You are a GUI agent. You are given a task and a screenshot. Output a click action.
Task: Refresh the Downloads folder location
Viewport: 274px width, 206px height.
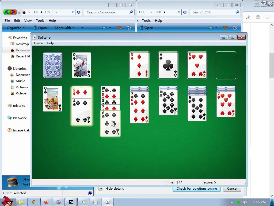click(79, 12)
